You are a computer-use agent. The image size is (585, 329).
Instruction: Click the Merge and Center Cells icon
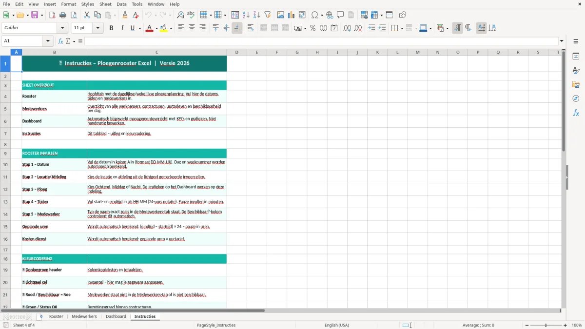tap(264, 28)
